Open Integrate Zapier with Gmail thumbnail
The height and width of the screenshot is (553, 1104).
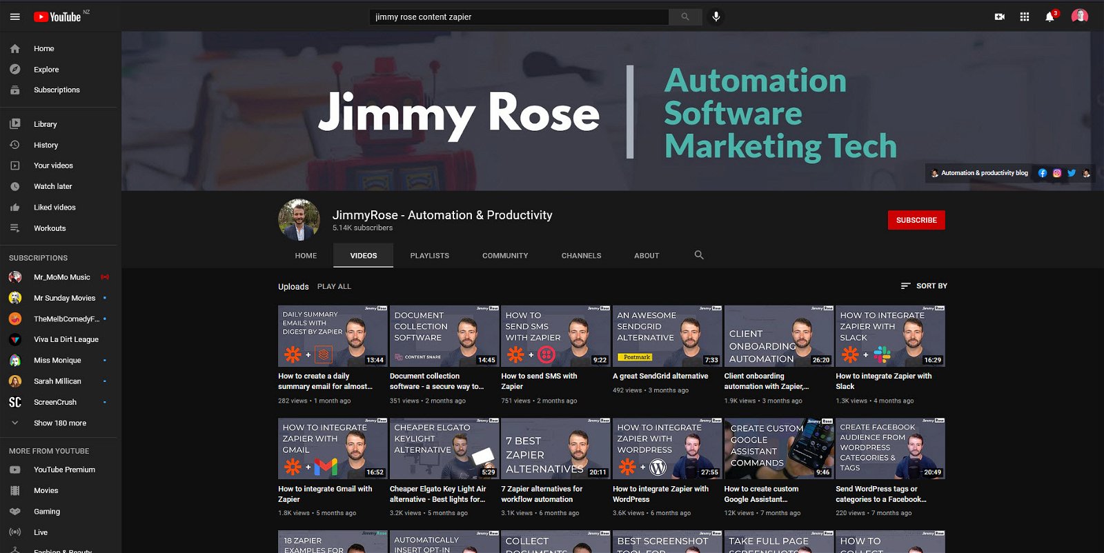point(333,448)
